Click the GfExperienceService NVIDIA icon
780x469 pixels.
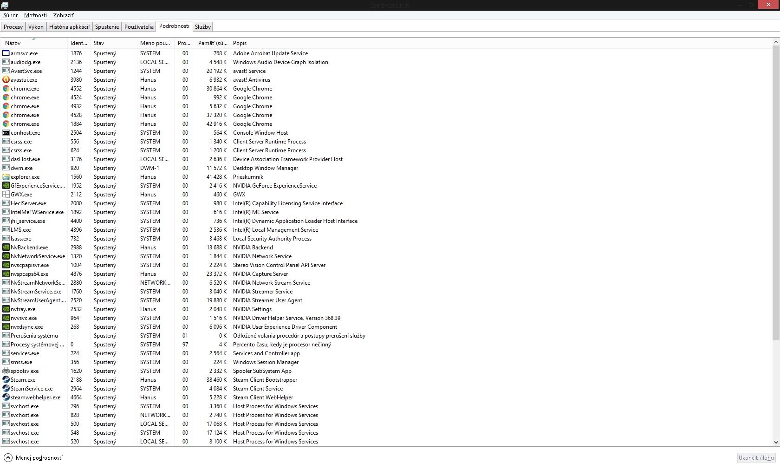(x=6, y=186)
